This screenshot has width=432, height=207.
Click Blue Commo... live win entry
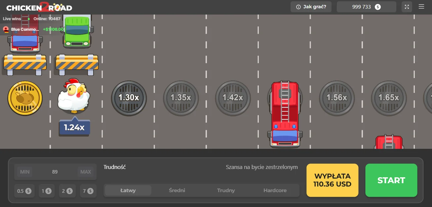click(33, 29)
